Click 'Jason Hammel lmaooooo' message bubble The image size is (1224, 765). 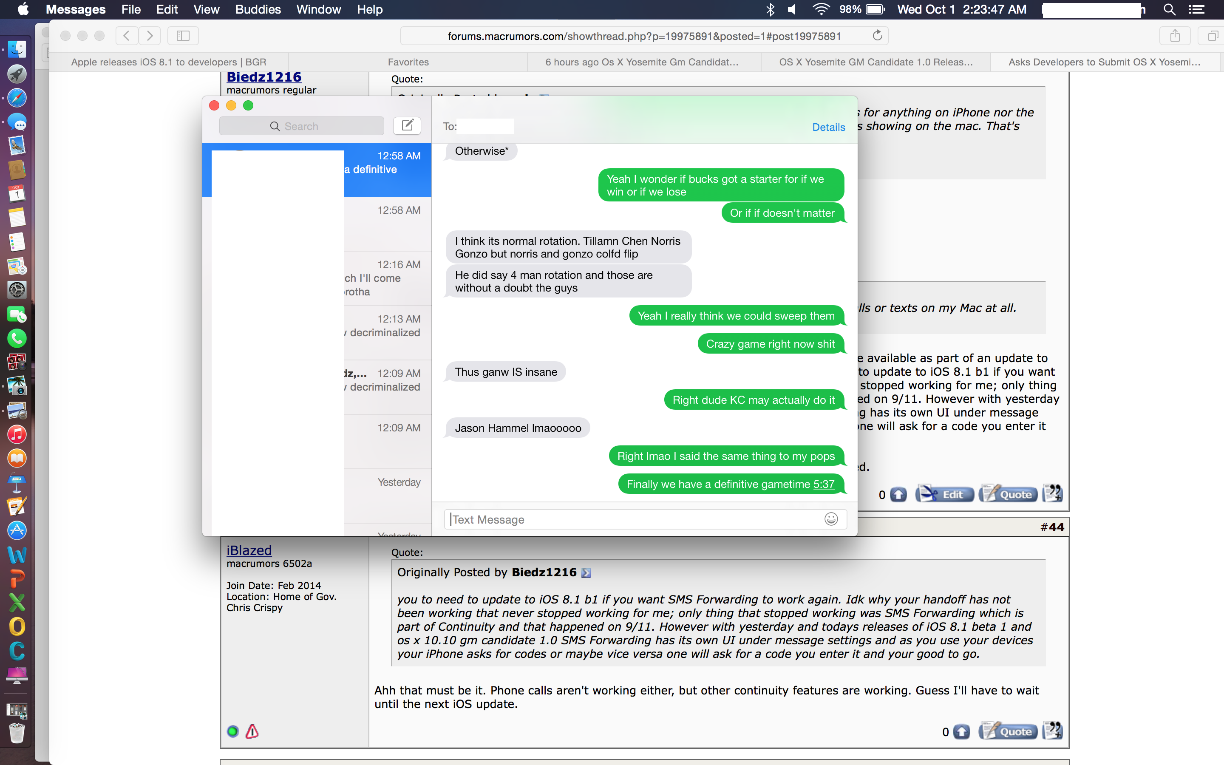[x=517, y=428]
